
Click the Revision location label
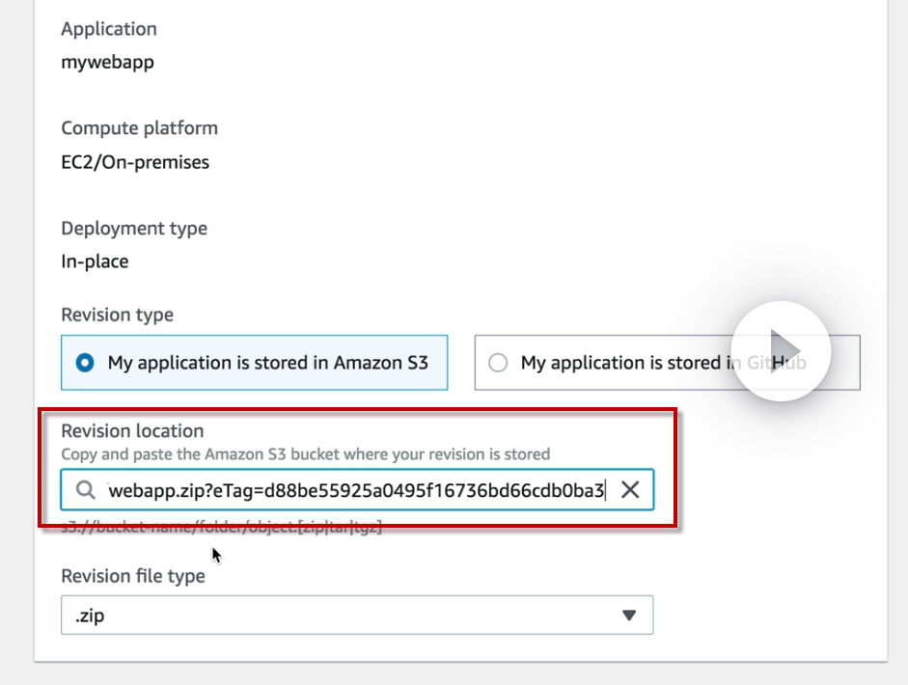click(132, 431)
